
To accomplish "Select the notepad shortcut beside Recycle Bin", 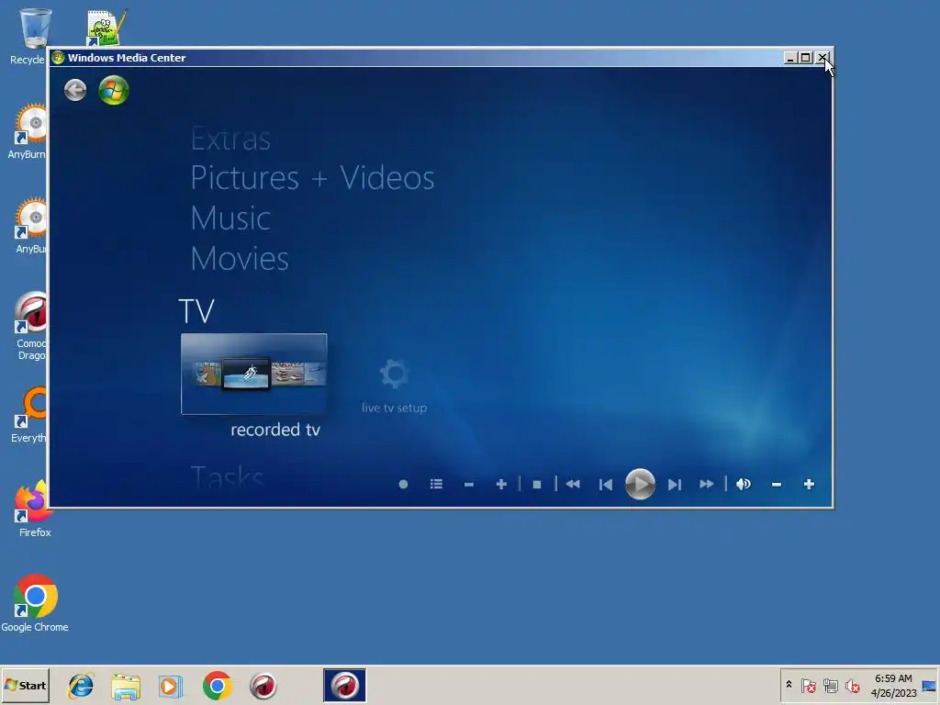I will point(106,28).
